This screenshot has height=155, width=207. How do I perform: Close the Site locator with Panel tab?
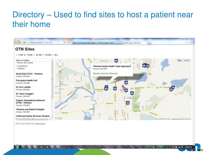(x=146, y=43)
